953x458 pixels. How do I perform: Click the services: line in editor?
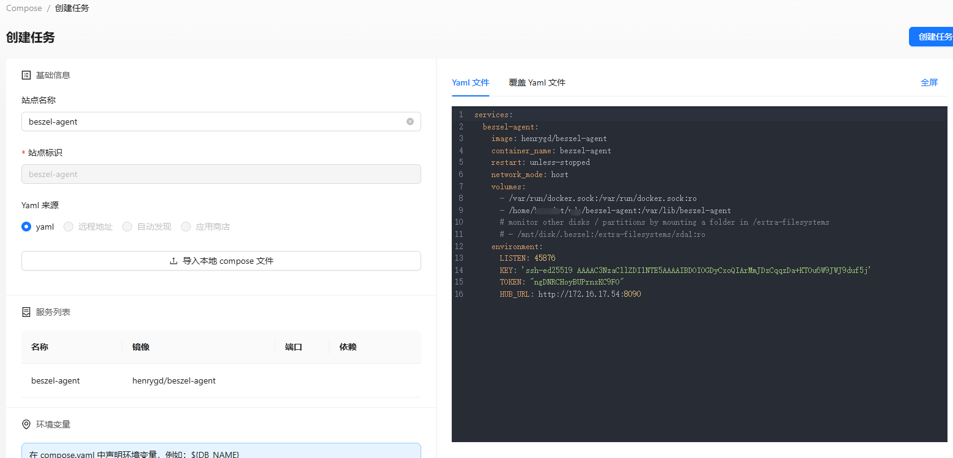pos(493,115)
